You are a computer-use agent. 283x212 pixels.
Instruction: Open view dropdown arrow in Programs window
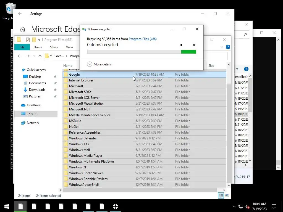[x=237, y=69]
